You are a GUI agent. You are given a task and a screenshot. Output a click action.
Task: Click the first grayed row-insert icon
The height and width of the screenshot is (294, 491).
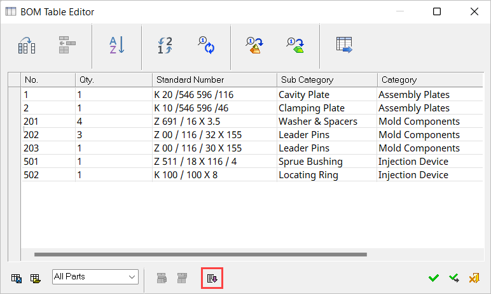162,278
